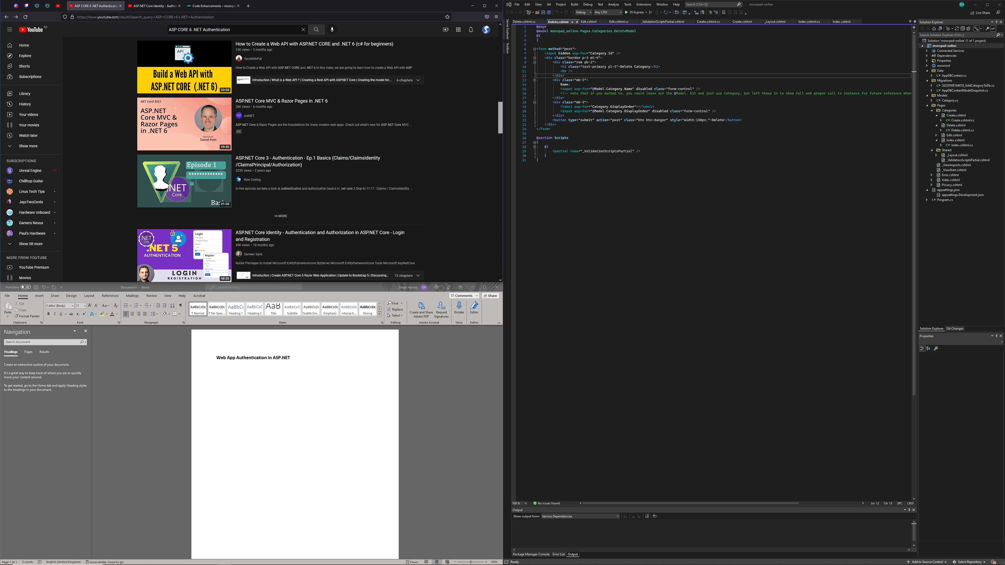Click Editor icon in Word ribbon
Image resolution: width=1005 pixels, height=565 pixels.
pyautogui.click(x=474, y=308)
